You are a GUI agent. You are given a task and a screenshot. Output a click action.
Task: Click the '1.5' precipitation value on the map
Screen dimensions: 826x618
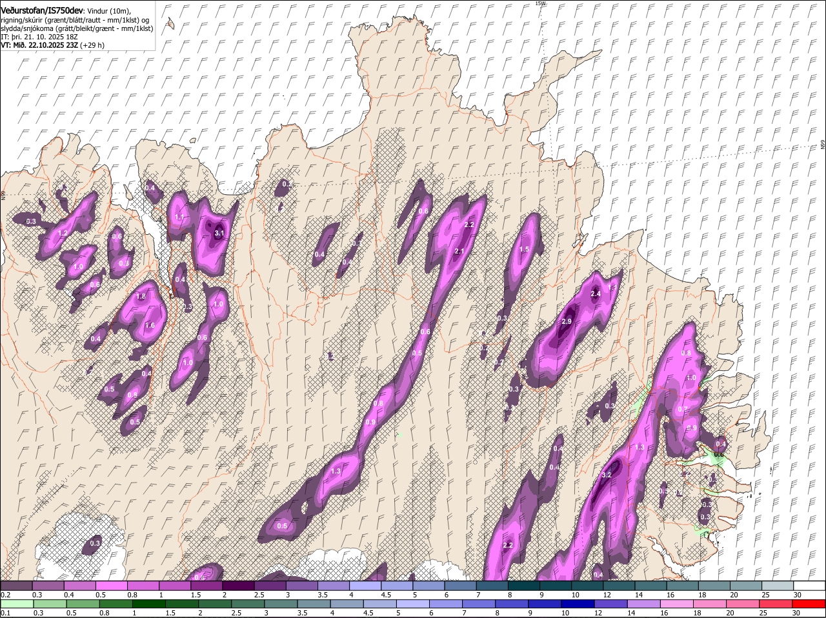pyautogui.click(x=524, y=250)
